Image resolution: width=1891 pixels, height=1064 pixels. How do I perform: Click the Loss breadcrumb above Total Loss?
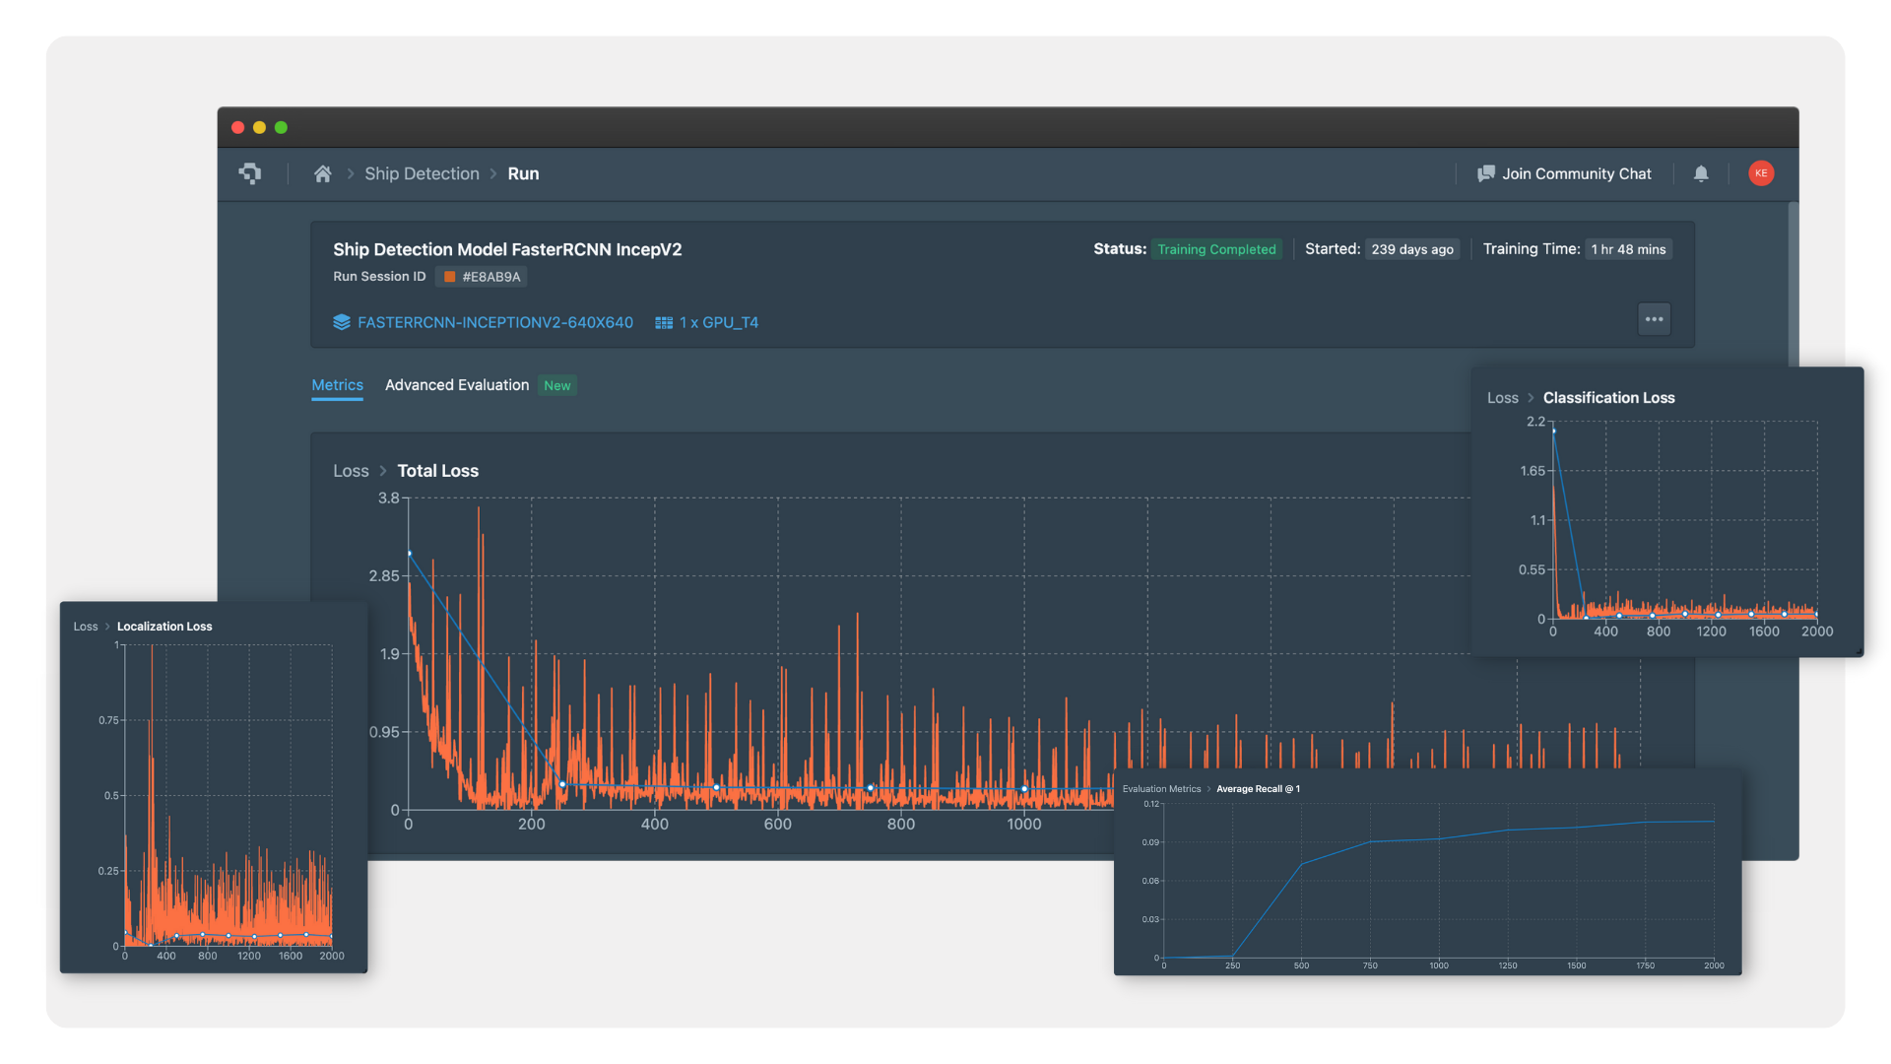coord(351,471)
